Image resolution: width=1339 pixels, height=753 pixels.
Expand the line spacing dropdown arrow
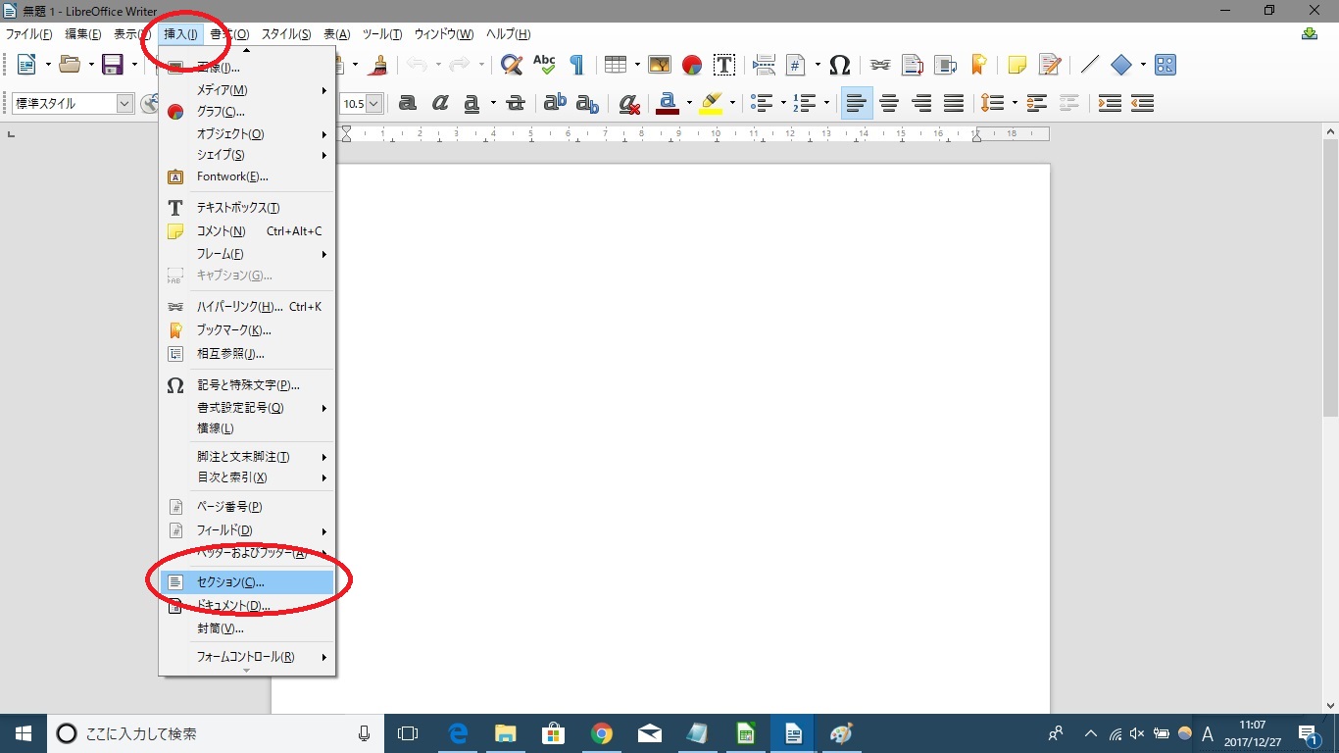[1015, 103]
